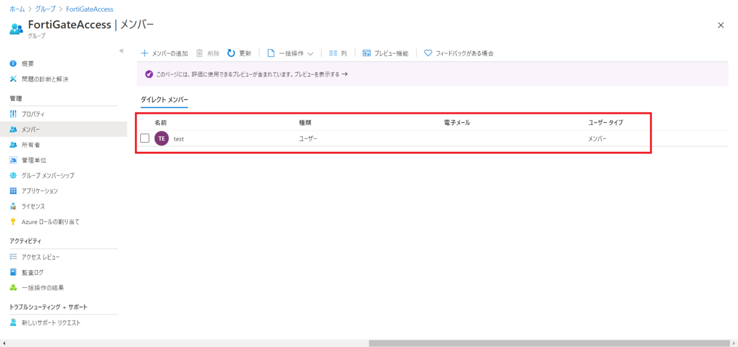Click the refresh icon for 更新

(231, 54)
